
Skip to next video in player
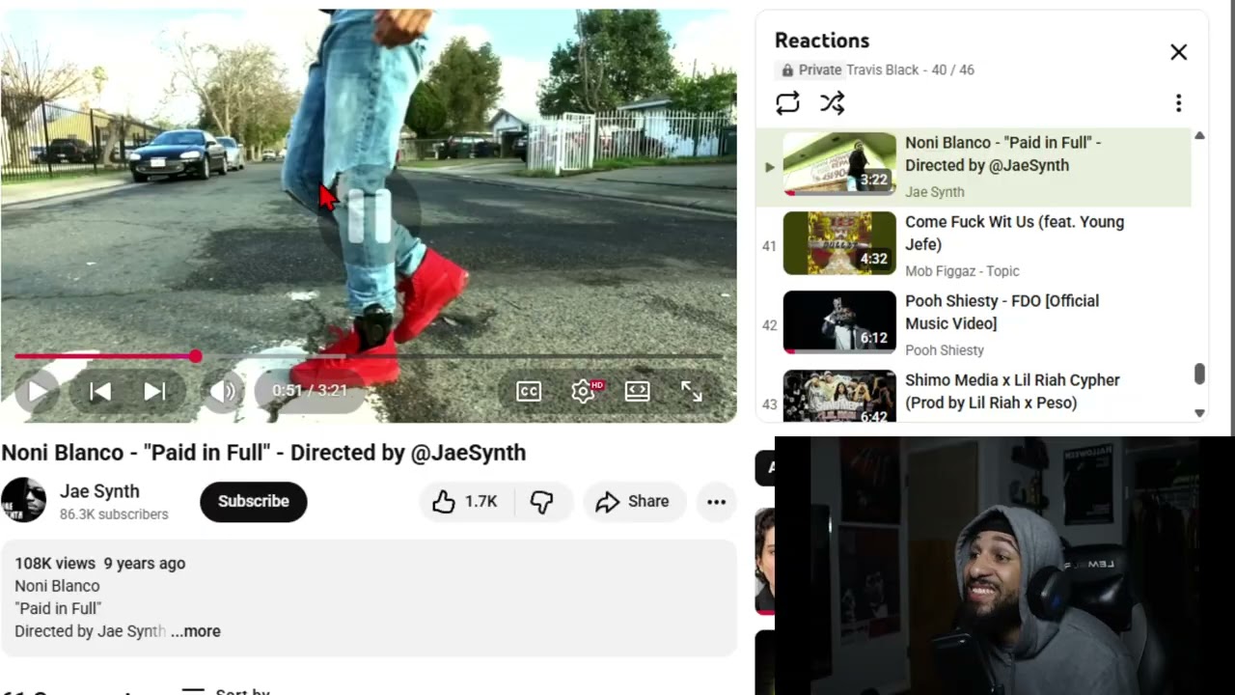[x=154, y=391]
